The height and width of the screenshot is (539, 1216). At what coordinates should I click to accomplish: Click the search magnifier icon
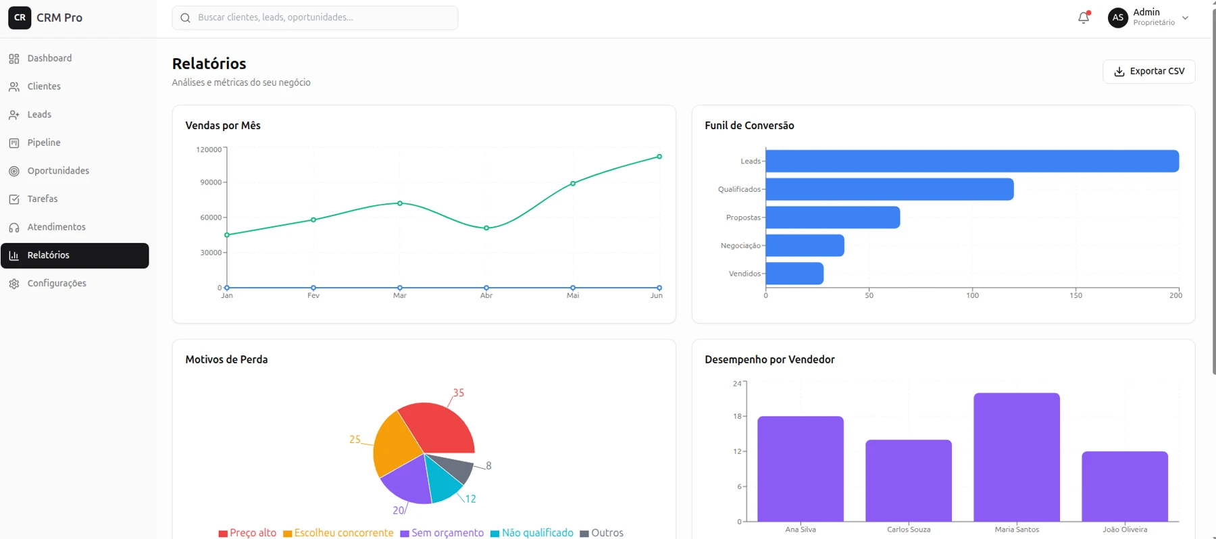pyautogui.click(x=185, y=18)
